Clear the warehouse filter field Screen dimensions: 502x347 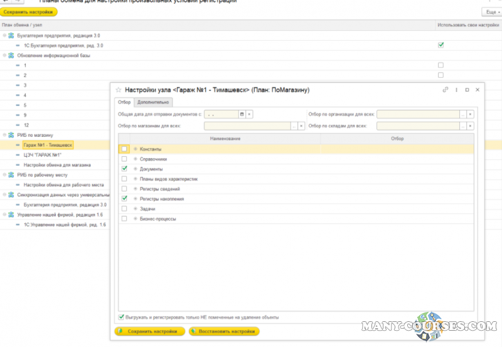tap(471, 125)
